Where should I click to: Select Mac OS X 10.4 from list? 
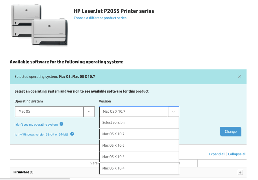[139, 168]
